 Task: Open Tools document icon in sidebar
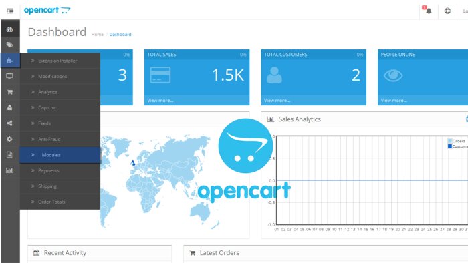[x=9, y=155]
